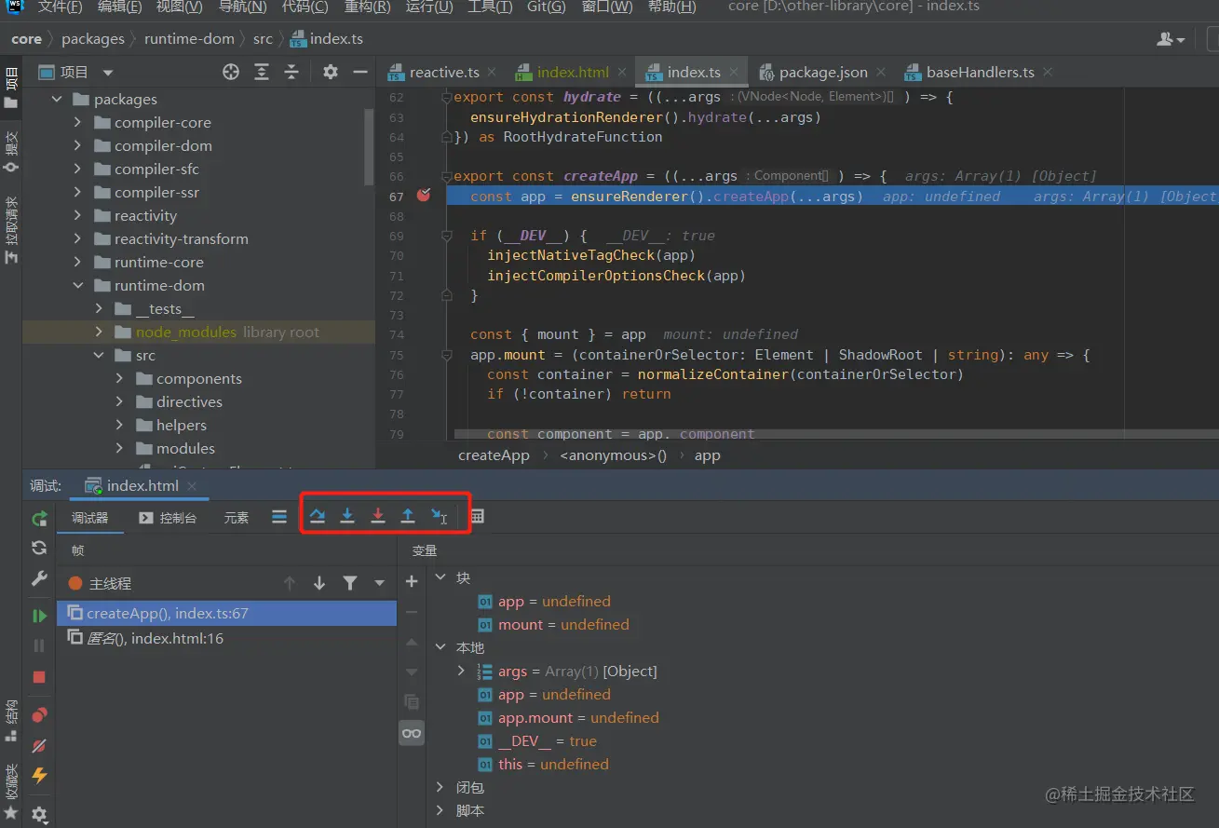Click the Step Into debug icon

click(x=347, y=516)
